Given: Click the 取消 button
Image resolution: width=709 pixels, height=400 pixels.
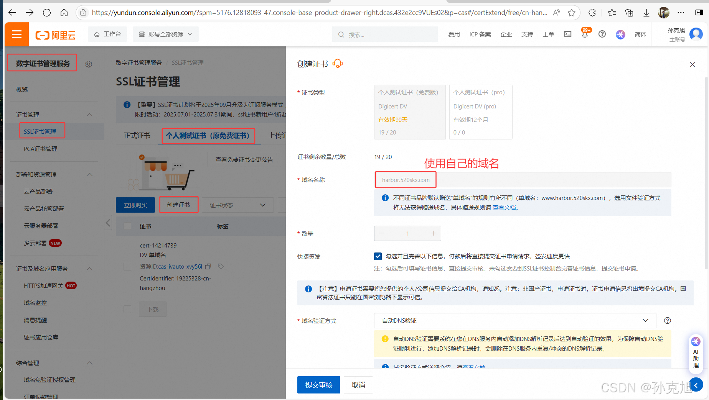Looking at the screenshot, I should click(358, 385).
